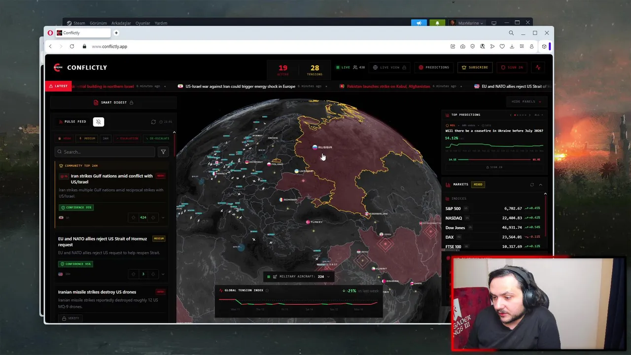The image size is (631, 355).
Task: Click the Opera profile account icon
Action: [531, 46]
